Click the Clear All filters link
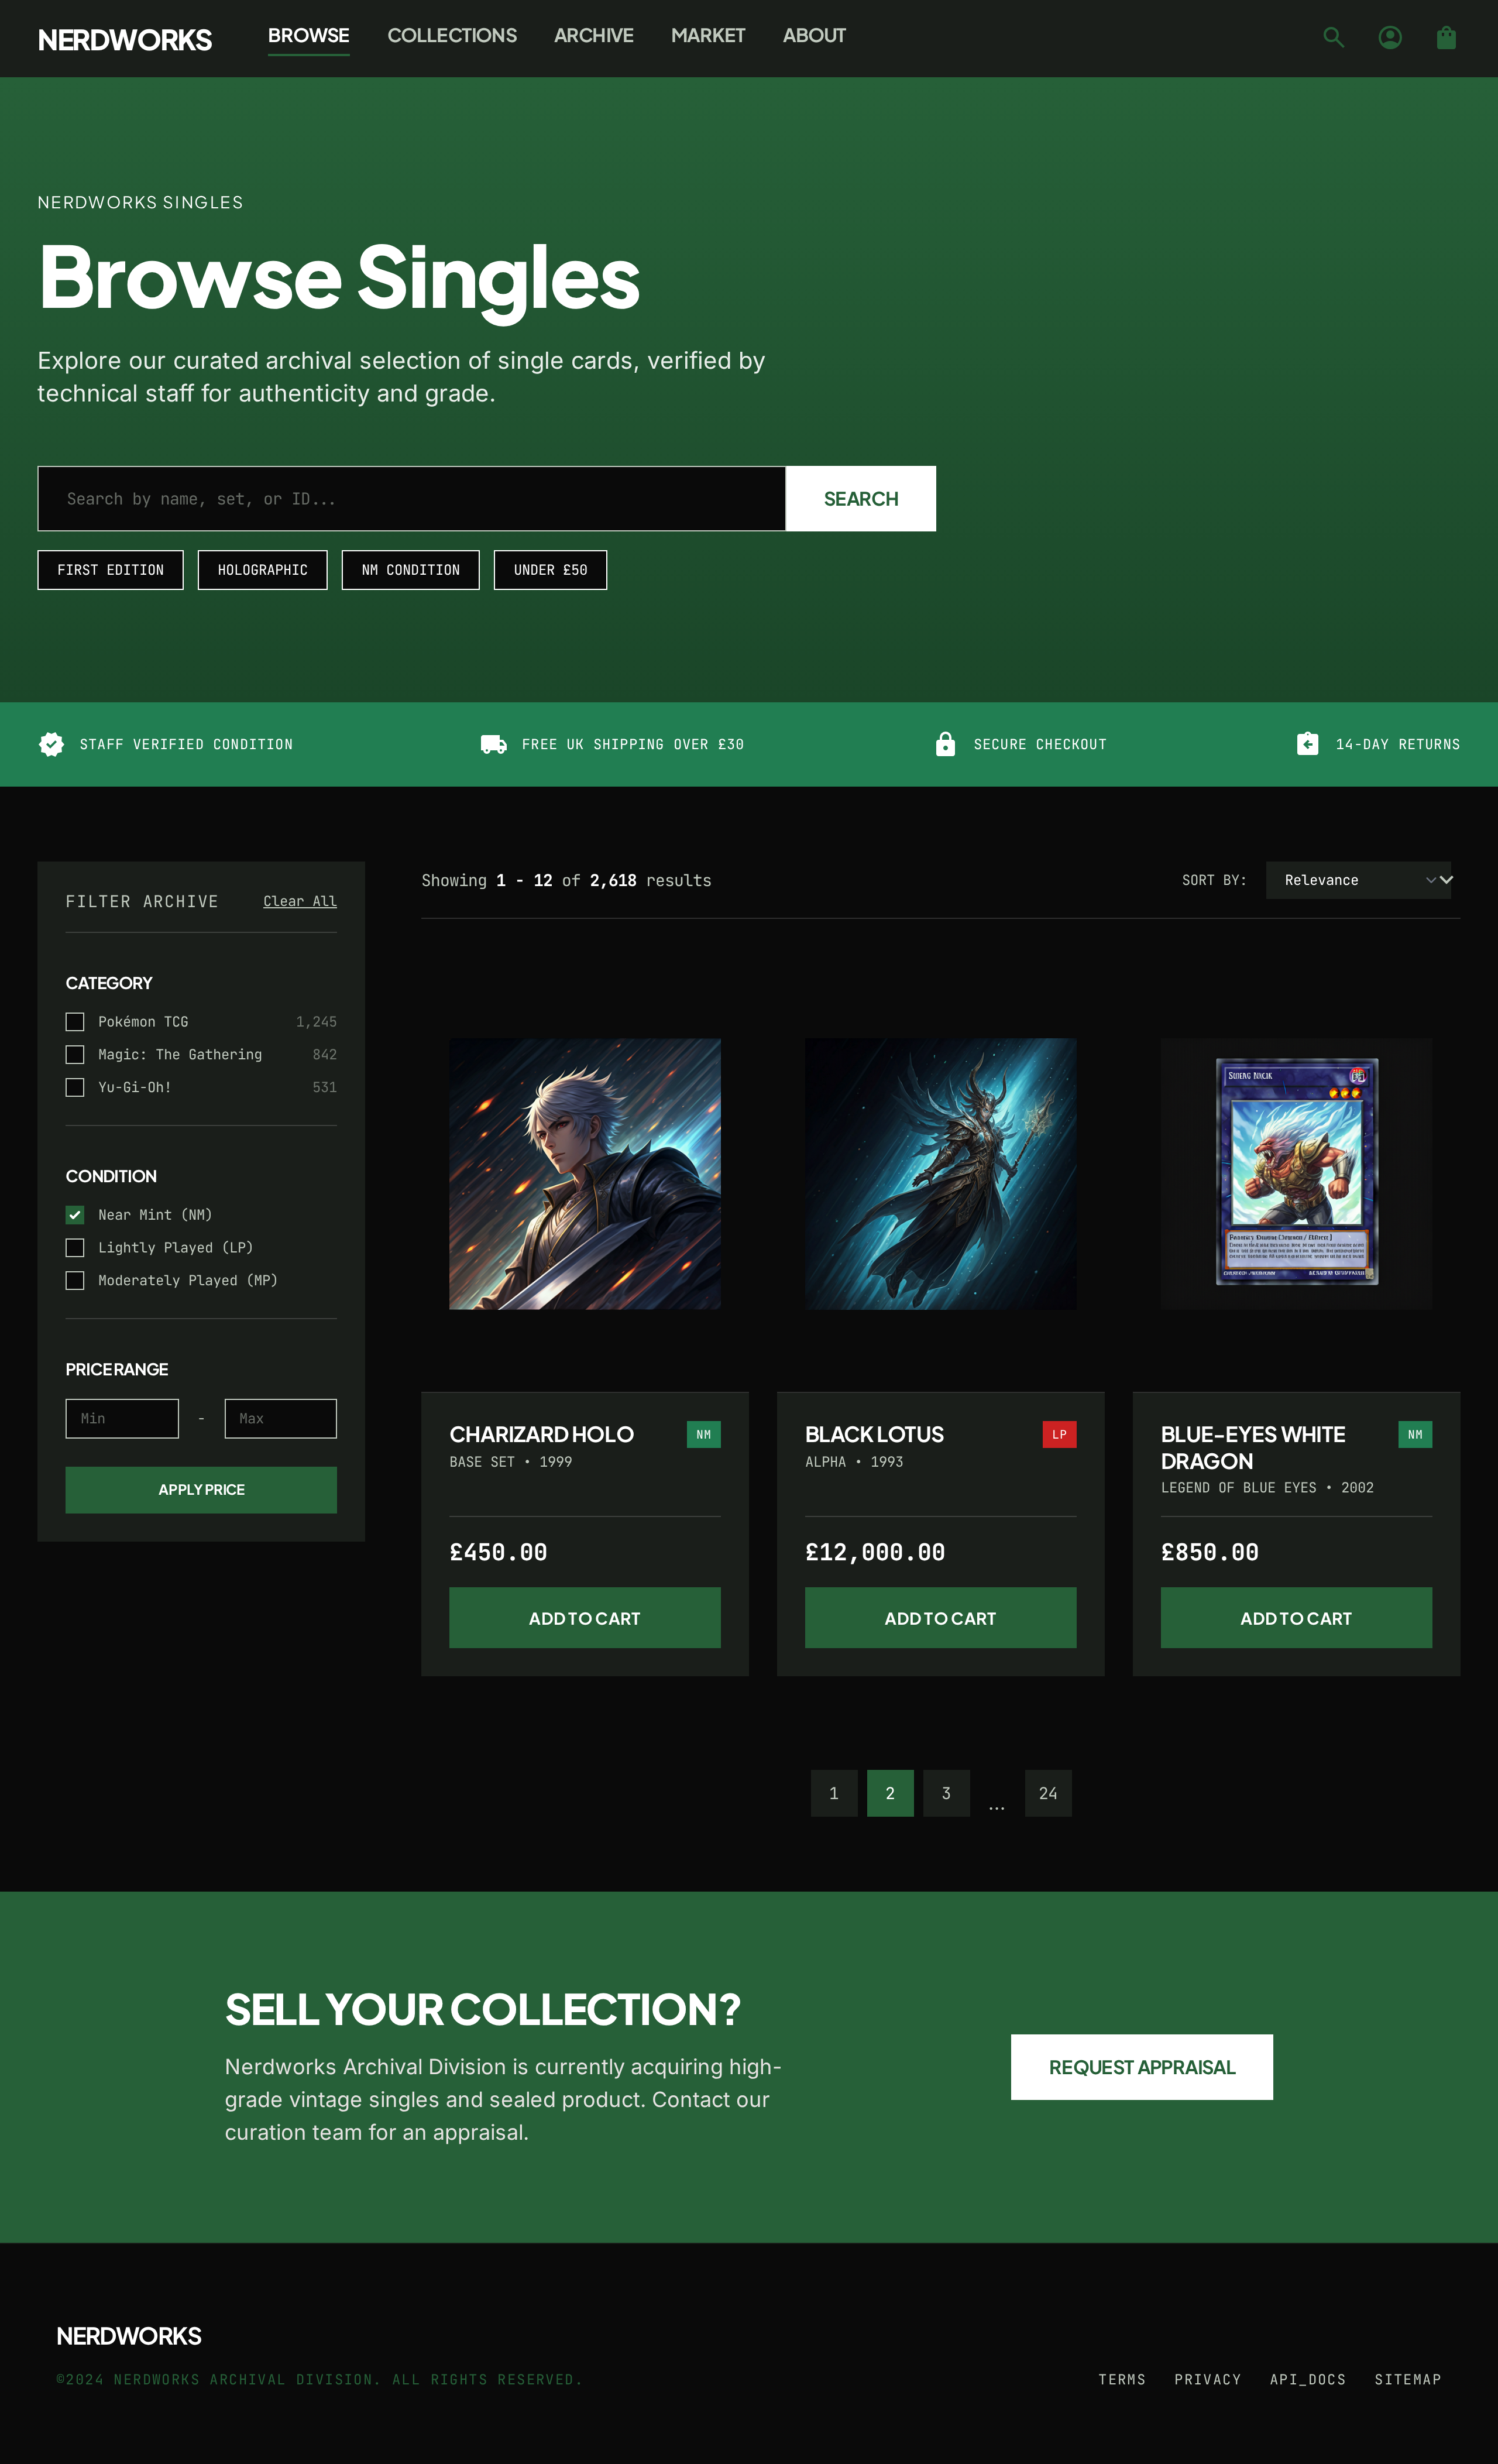This screenshot has height=2464, width=1498. tap(299, 901)
